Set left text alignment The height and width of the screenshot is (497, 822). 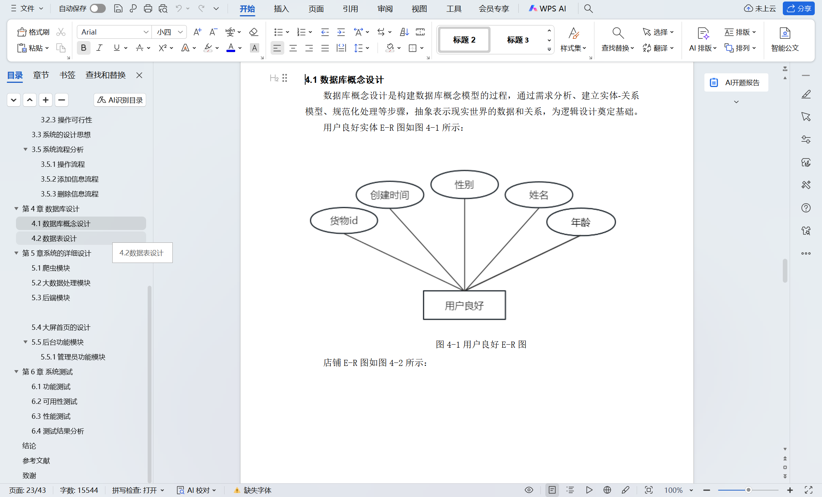tap(277, 48)
